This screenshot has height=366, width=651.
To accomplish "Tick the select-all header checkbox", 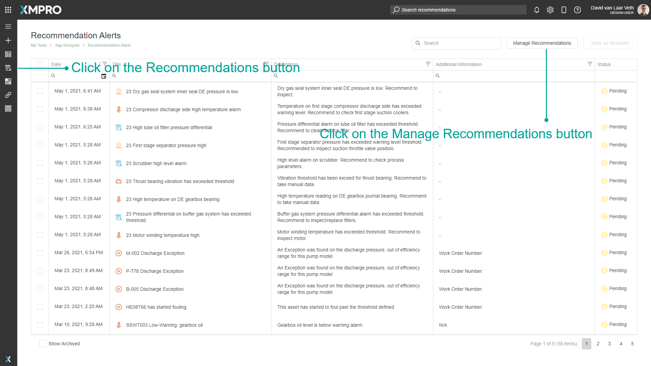I will [40, 64].
